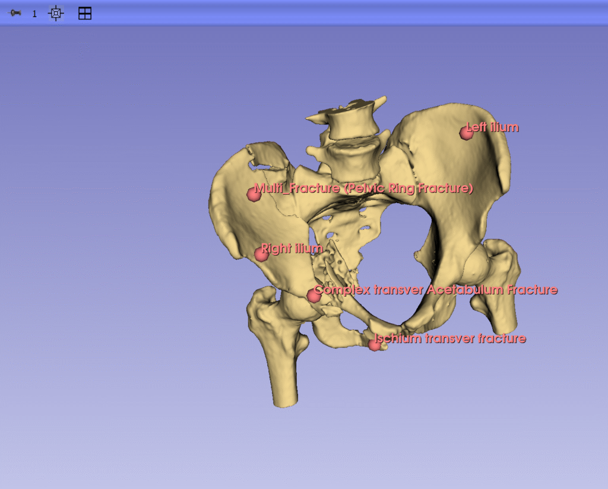Viewport: 608px width, 489px height.
Task: Click the center 3D view crosshair icon
Action: point(56,14)
